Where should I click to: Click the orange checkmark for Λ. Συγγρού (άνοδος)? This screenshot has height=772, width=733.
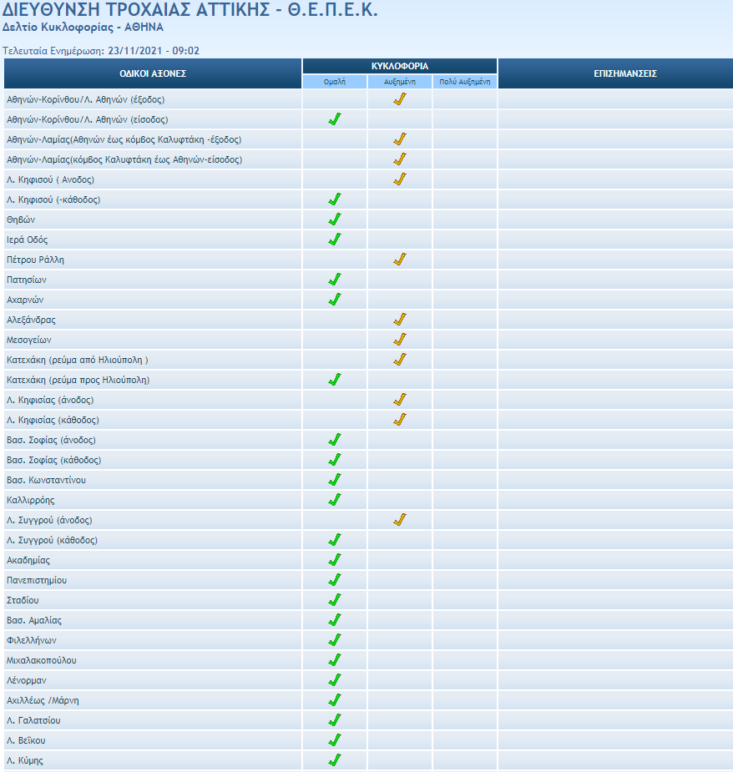click(x=400, y=520)
